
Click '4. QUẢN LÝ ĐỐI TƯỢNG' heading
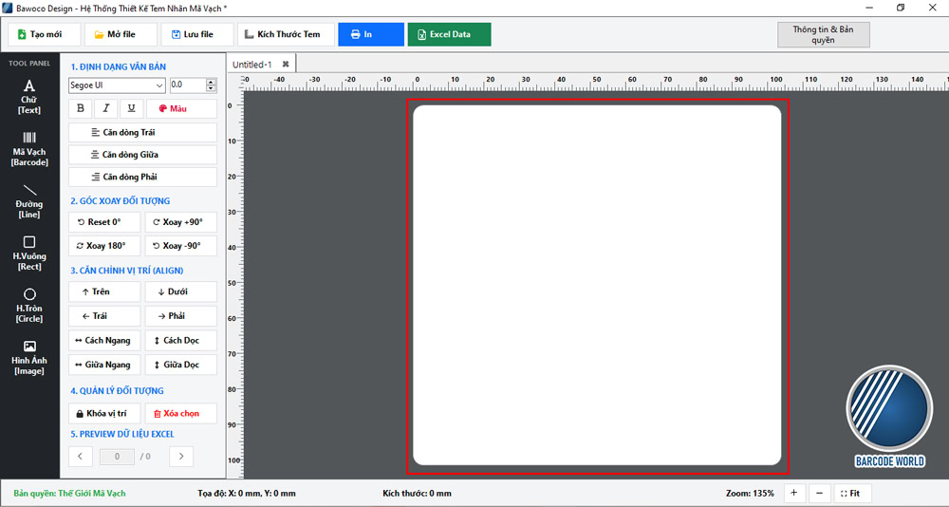(x=117, y=391)
